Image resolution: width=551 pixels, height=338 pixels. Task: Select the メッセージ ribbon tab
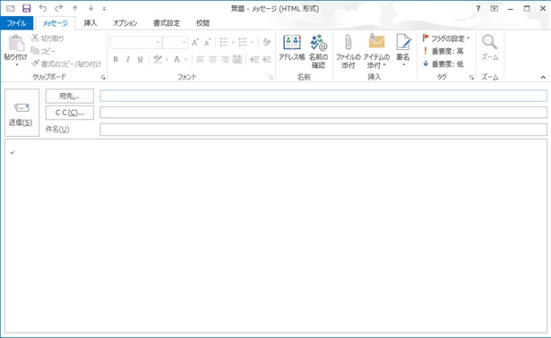tap(56, 23)
